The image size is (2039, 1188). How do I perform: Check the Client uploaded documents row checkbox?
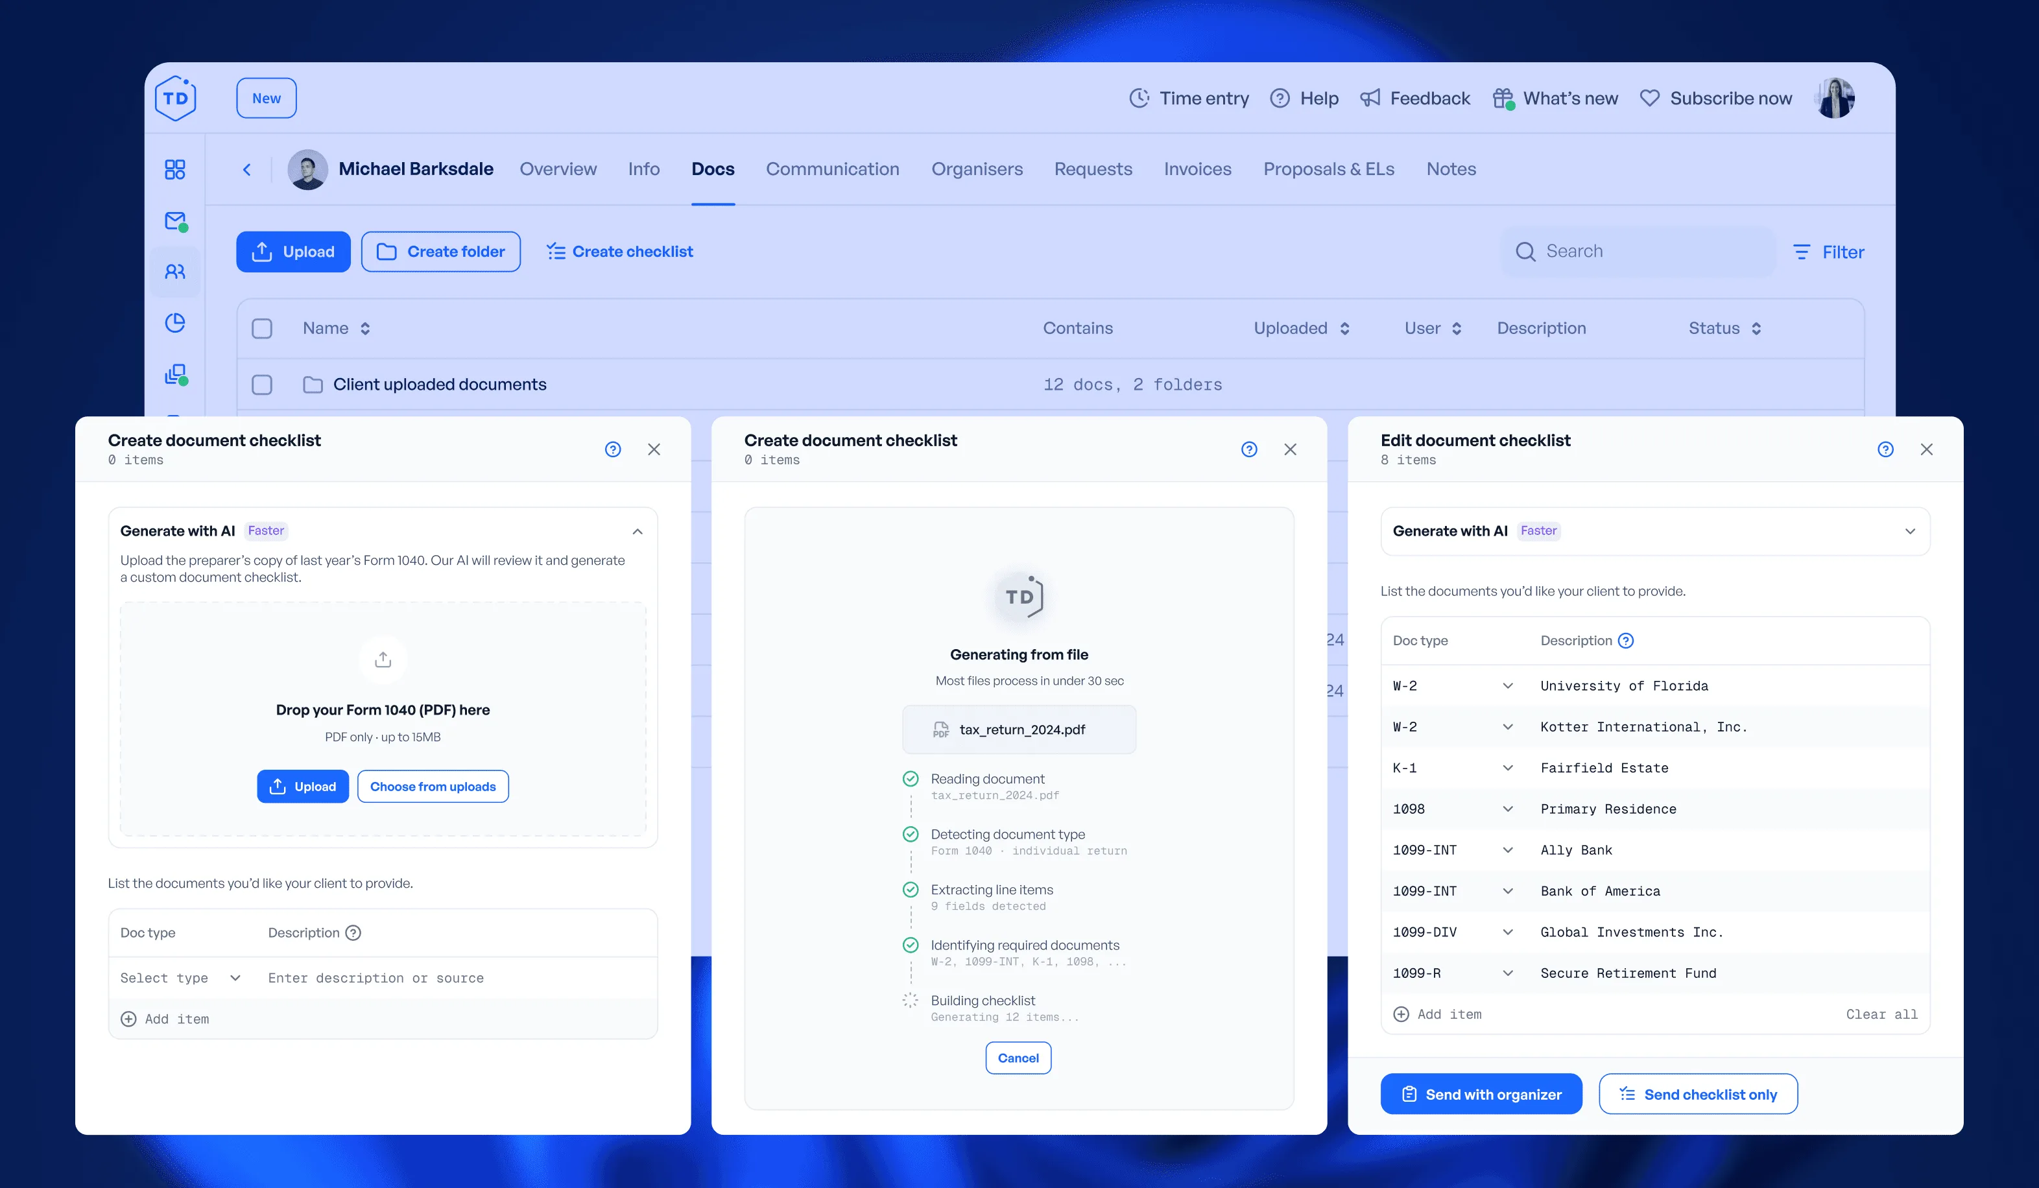pyautogui.click(x=261, y=385)
